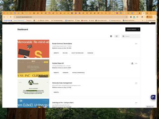Click the browser forward arrow
This screenshot has height=119, width=159.
(x=7, y=17)
